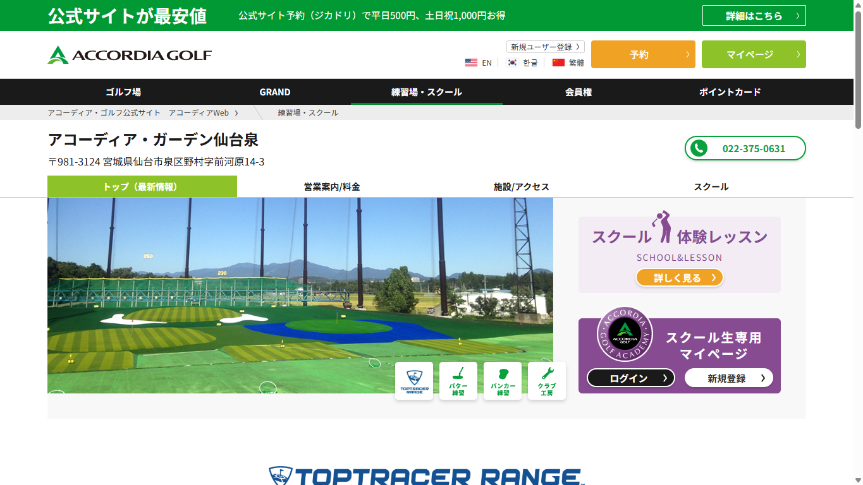Viewport: 863px width, 485px height.
Task: Open ポイントカード in the main navigation
Action: [730, 92]
